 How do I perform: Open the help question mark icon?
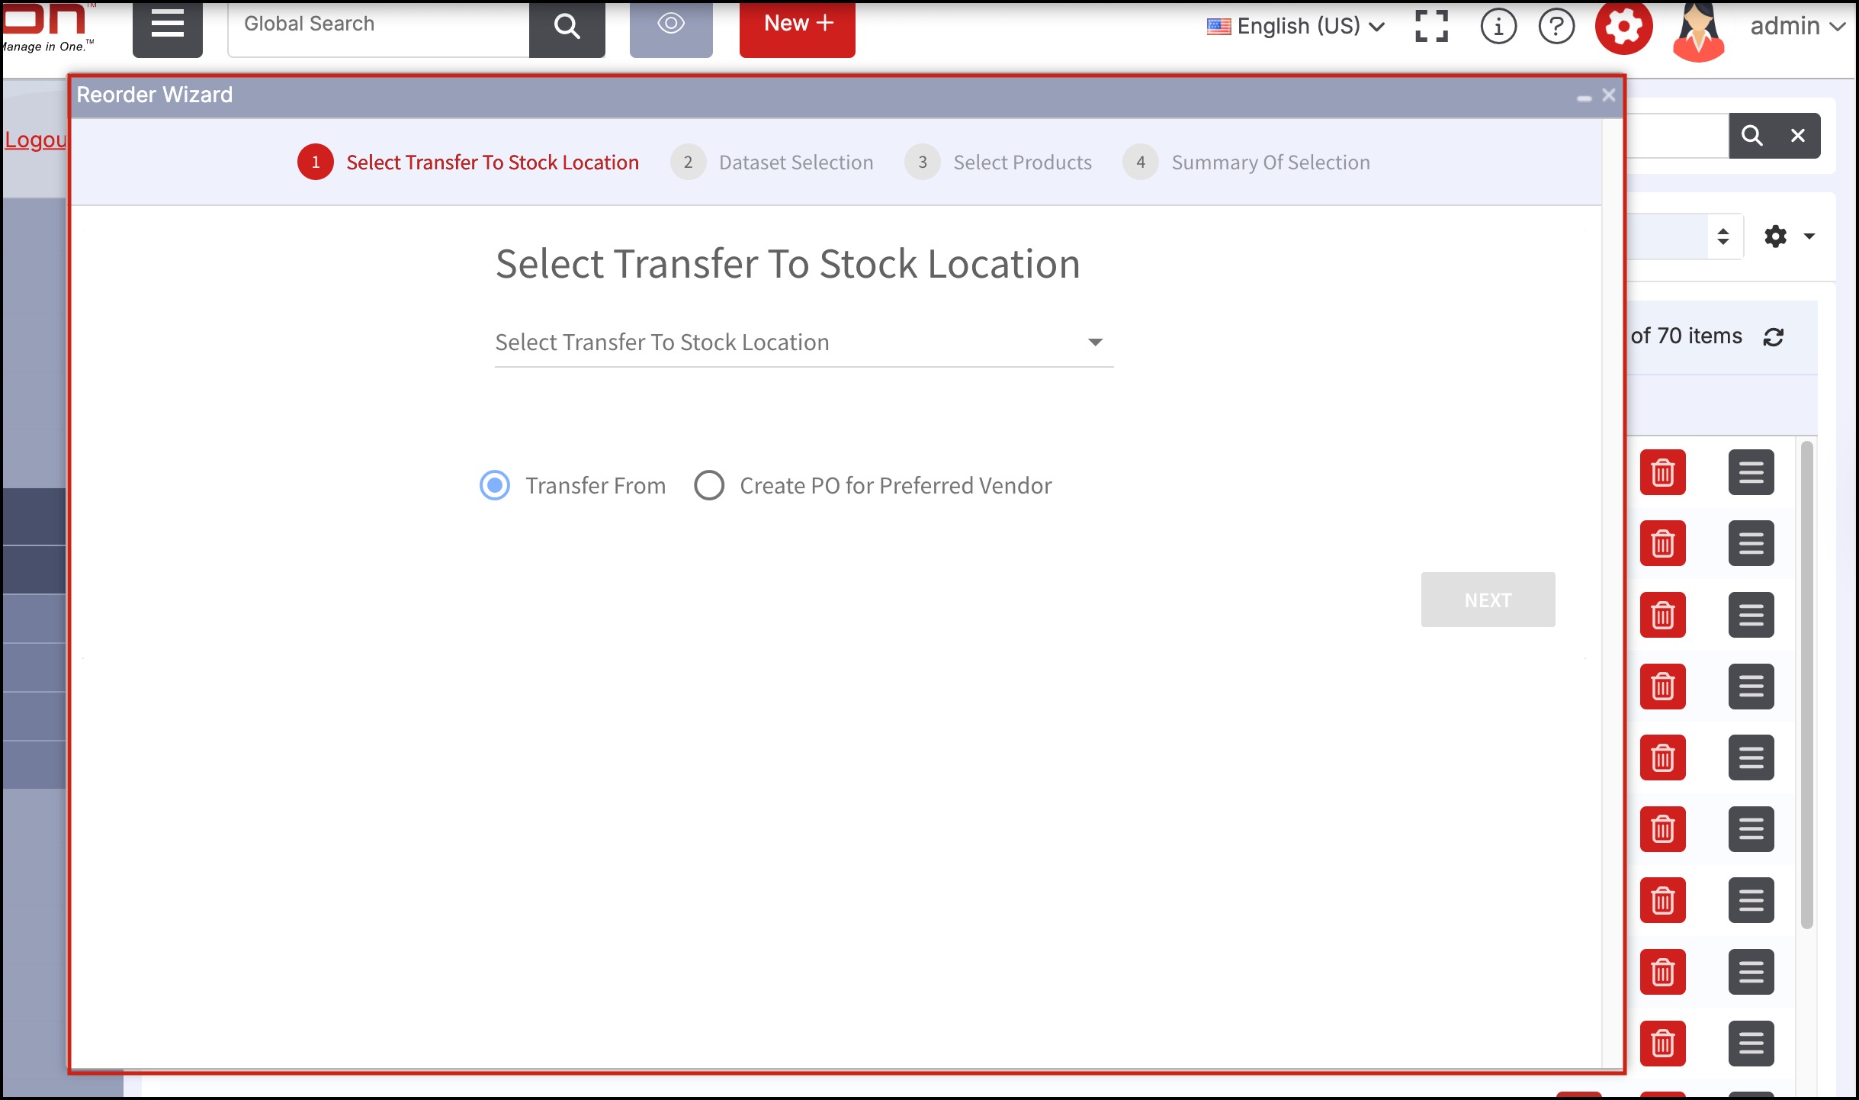[1556, 27]
